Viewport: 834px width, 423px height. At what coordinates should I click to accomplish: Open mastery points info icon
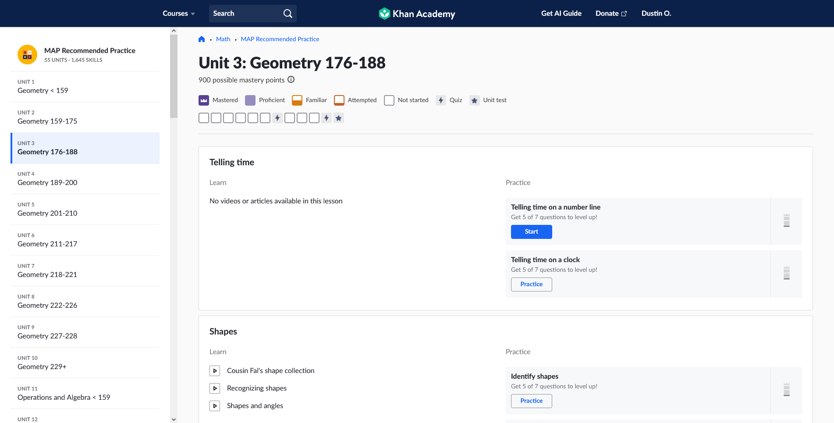pyautogui.click(x=291, y=79)
